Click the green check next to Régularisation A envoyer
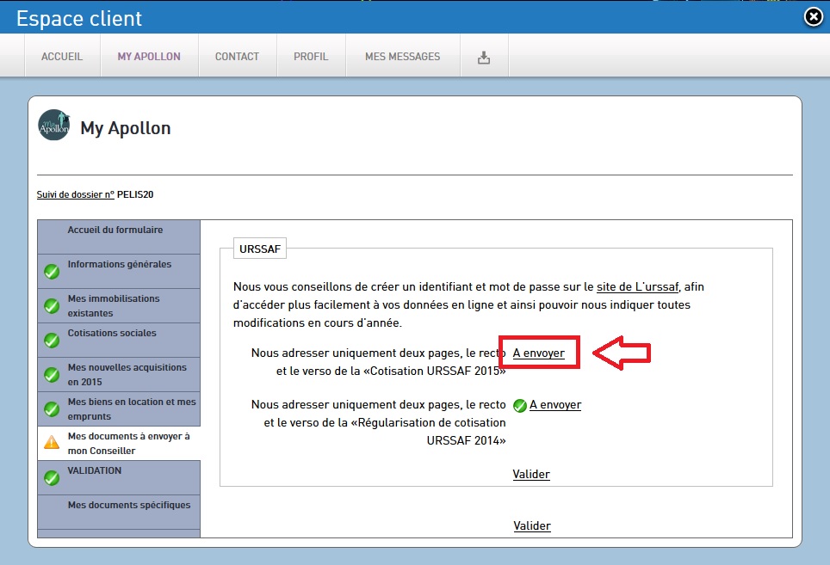Viewport: 830px width, 565px height. (x=520, y=405)
